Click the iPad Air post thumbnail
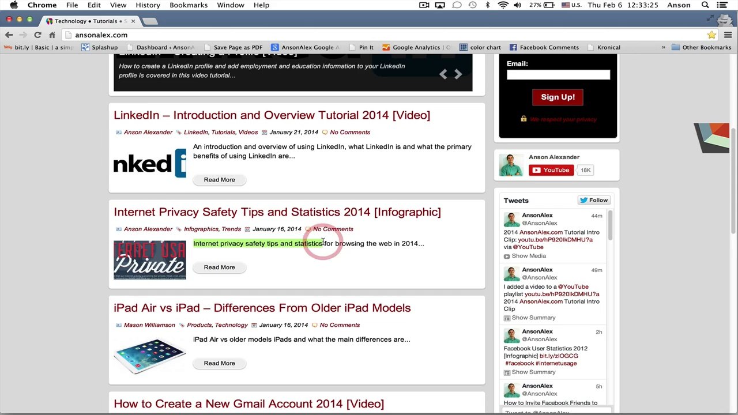Screen dimensions: 738x415 (150, 356)
